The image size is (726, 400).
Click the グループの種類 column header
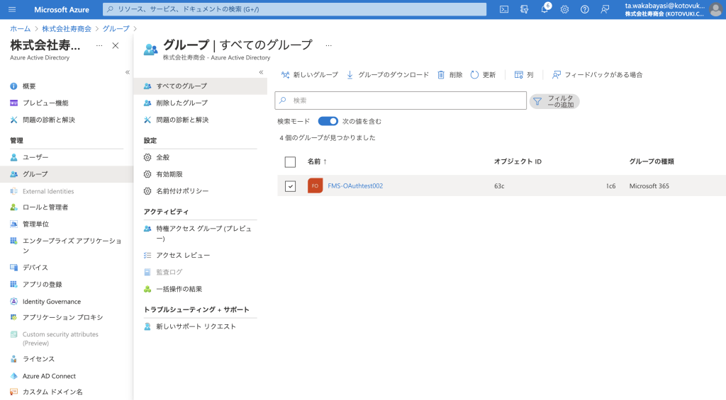[x=652, y=161]
